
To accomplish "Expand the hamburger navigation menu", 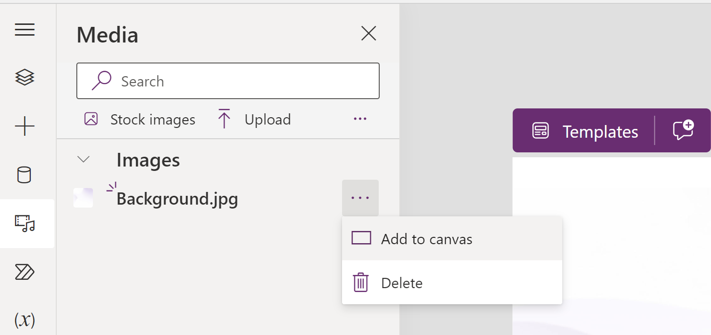I will tap(24, 30).
